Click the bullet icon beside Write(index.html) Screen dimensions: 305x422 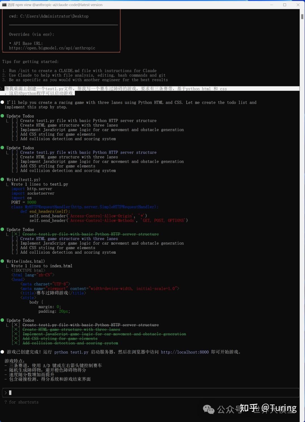(2, 261)
